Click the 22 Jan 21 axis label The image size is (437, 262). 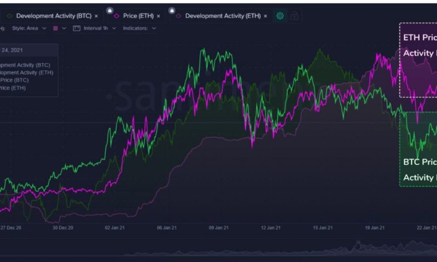point(427,228)
